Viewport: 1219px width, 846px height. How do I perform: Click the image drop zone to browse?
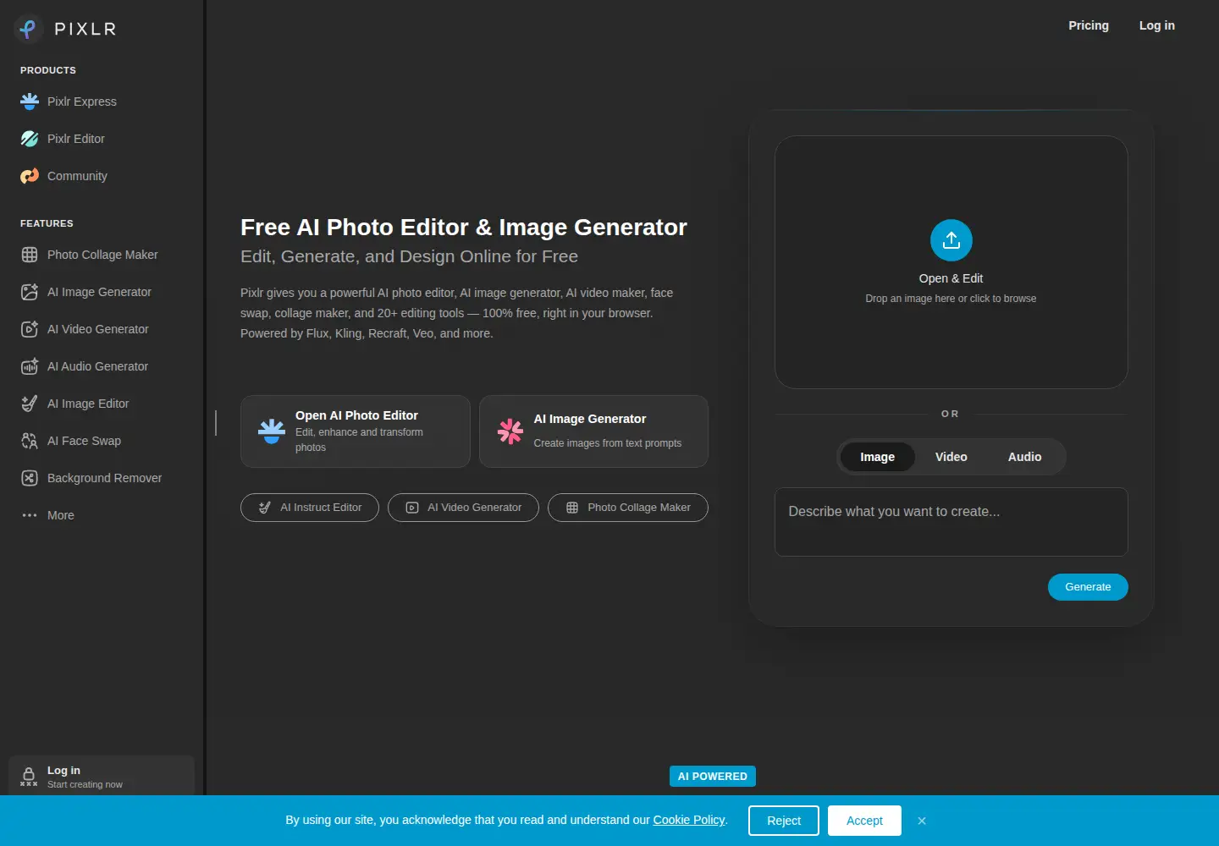coord(951,262)
